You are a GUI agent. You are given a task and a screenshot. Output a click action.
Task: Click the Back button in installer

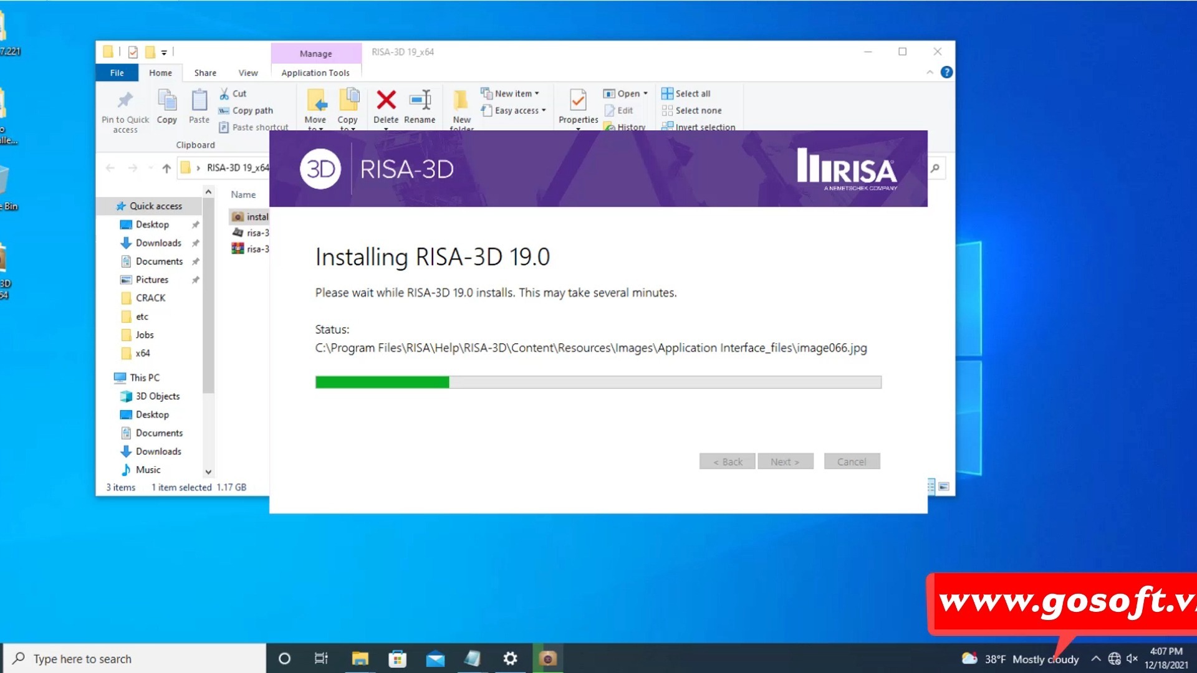tap(728, 461)
